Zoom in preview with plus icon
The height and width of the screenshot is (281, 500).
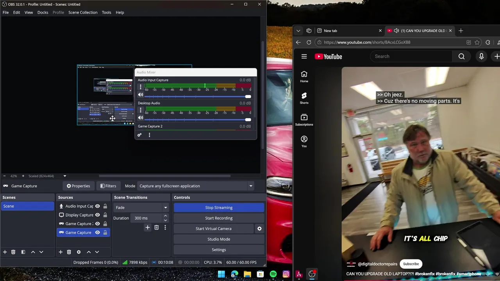coord(23,176)
